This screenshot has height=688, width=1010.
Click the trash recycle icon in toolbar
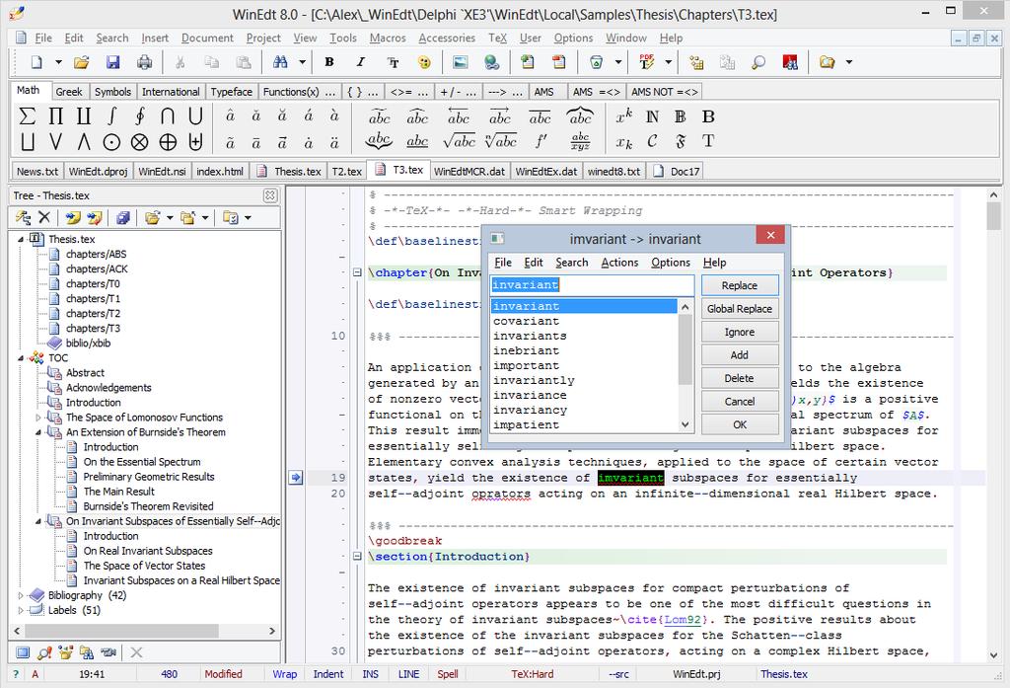pyautogui.click(x=597, y=62)
